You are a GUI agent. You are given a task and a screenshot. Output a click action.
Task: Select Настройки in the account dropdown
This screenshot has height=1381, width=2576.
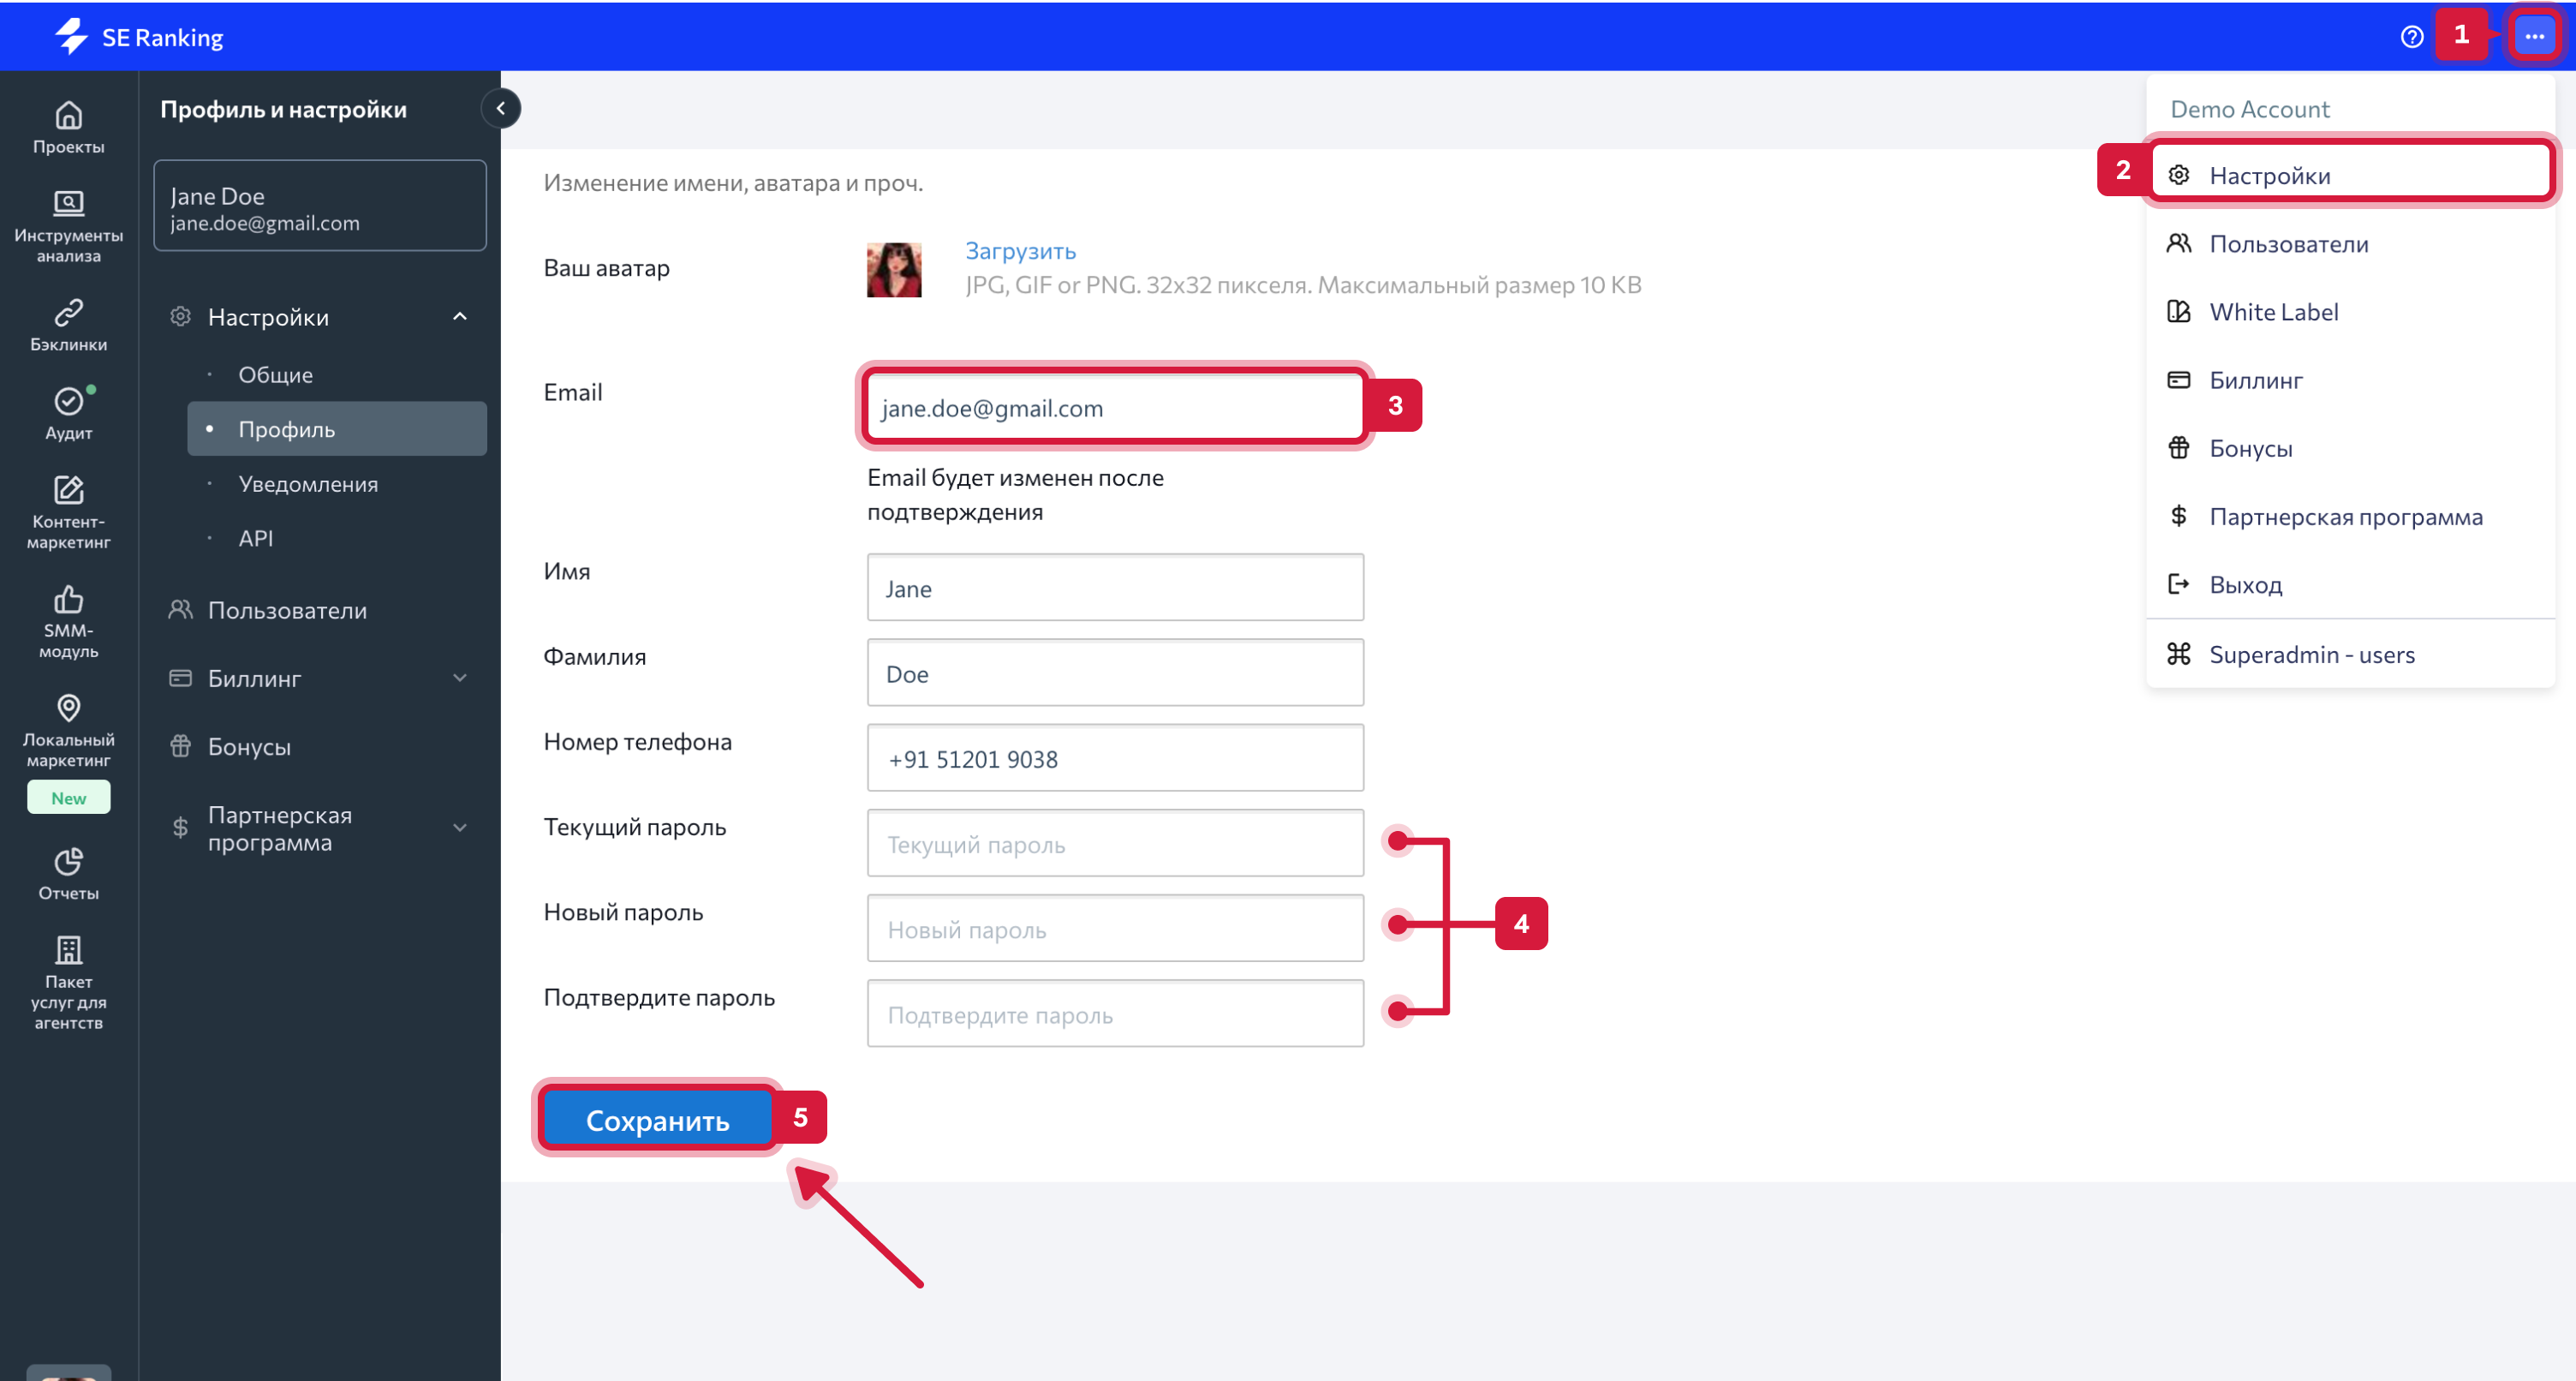[x=2350, y=175]
